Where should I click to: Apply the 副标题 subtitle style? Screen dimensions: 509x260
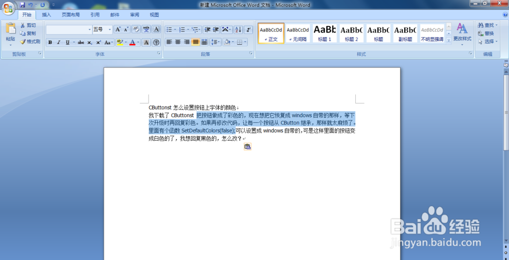pyautogui.click(x=405, y=33)
